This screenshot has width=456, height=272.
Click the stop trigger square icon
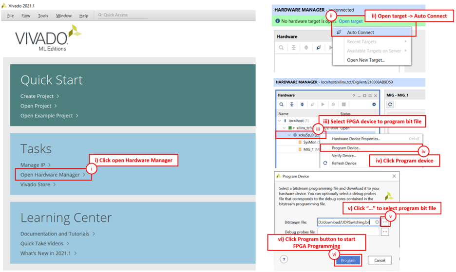344,104
